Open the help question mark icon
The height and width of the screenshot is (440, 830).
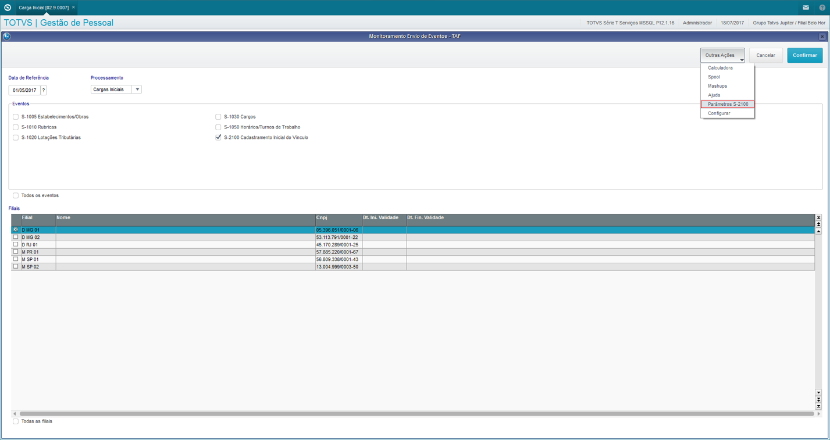pos(822,8)
